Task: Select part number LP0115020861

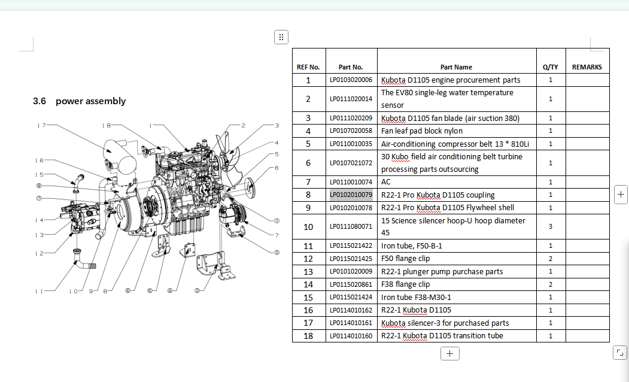Action: pos(351,284)
